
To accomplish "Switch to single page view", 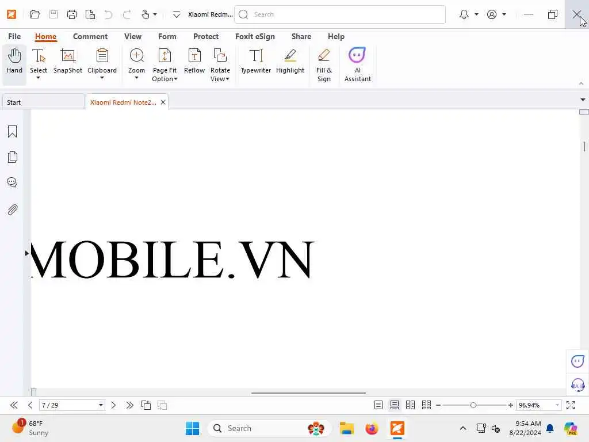I will [378, 405].
